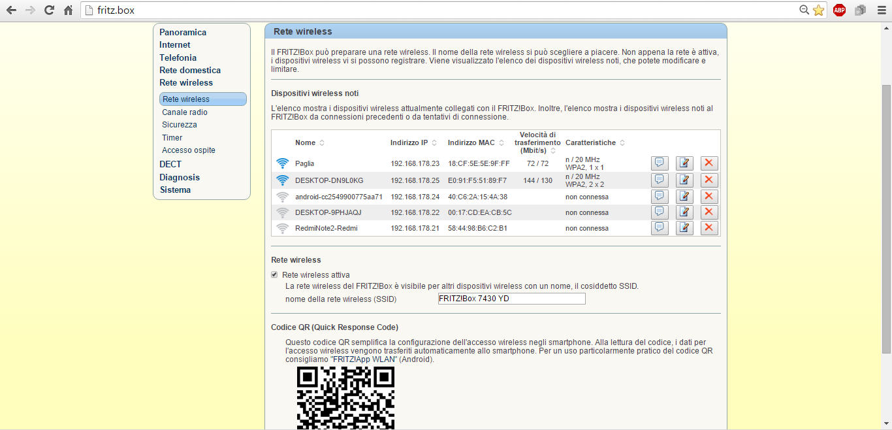Image resolution: width=892 pixels, height=430 pixels.
Task: Navigate to the Panoramica section
Action: (x=183, y=33)
